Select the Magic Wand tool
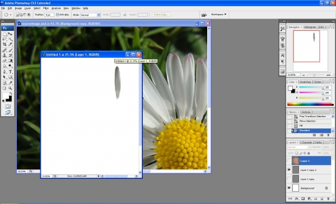336x204 pixels. (x=10, y=39)
